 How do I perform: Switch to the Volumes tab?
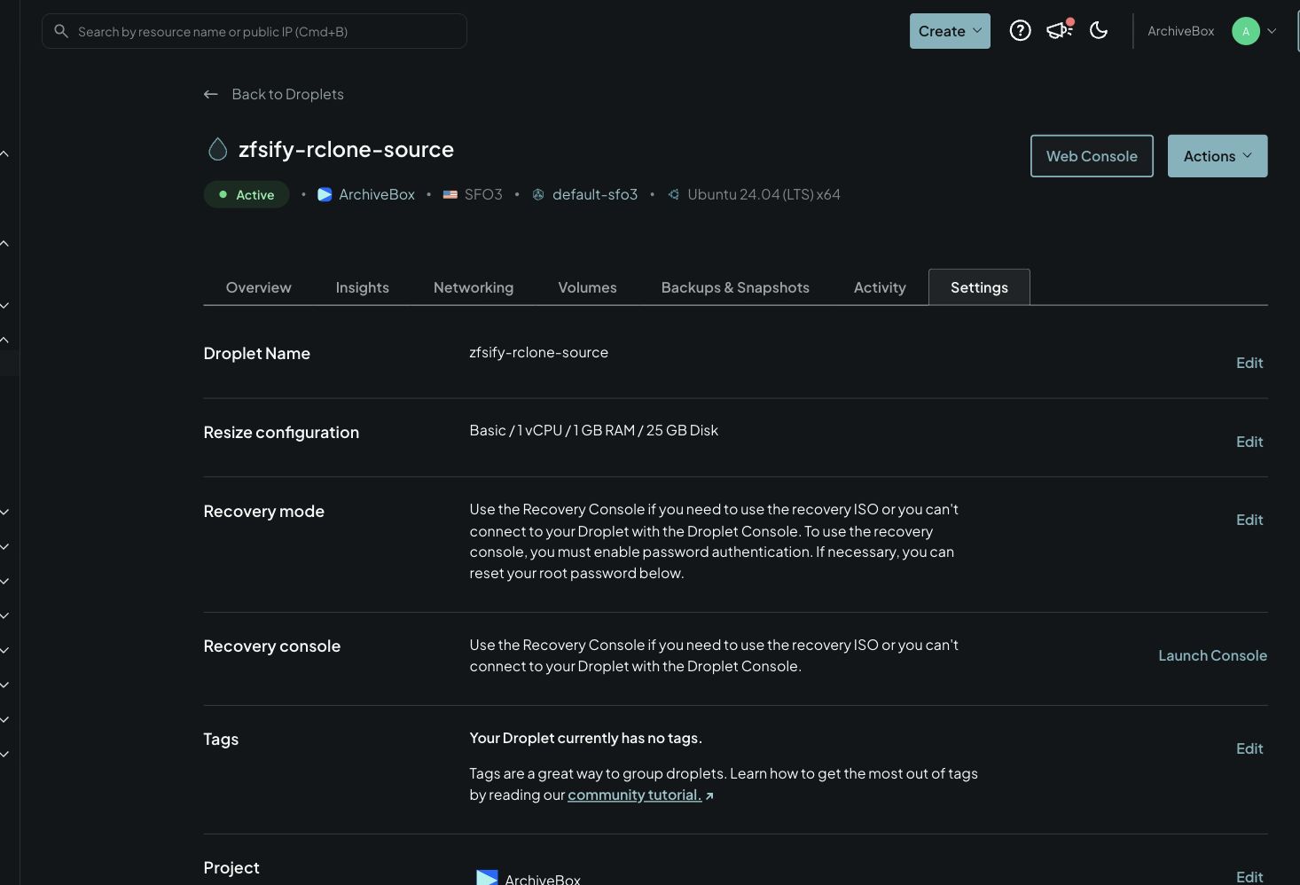pos(587,287)
